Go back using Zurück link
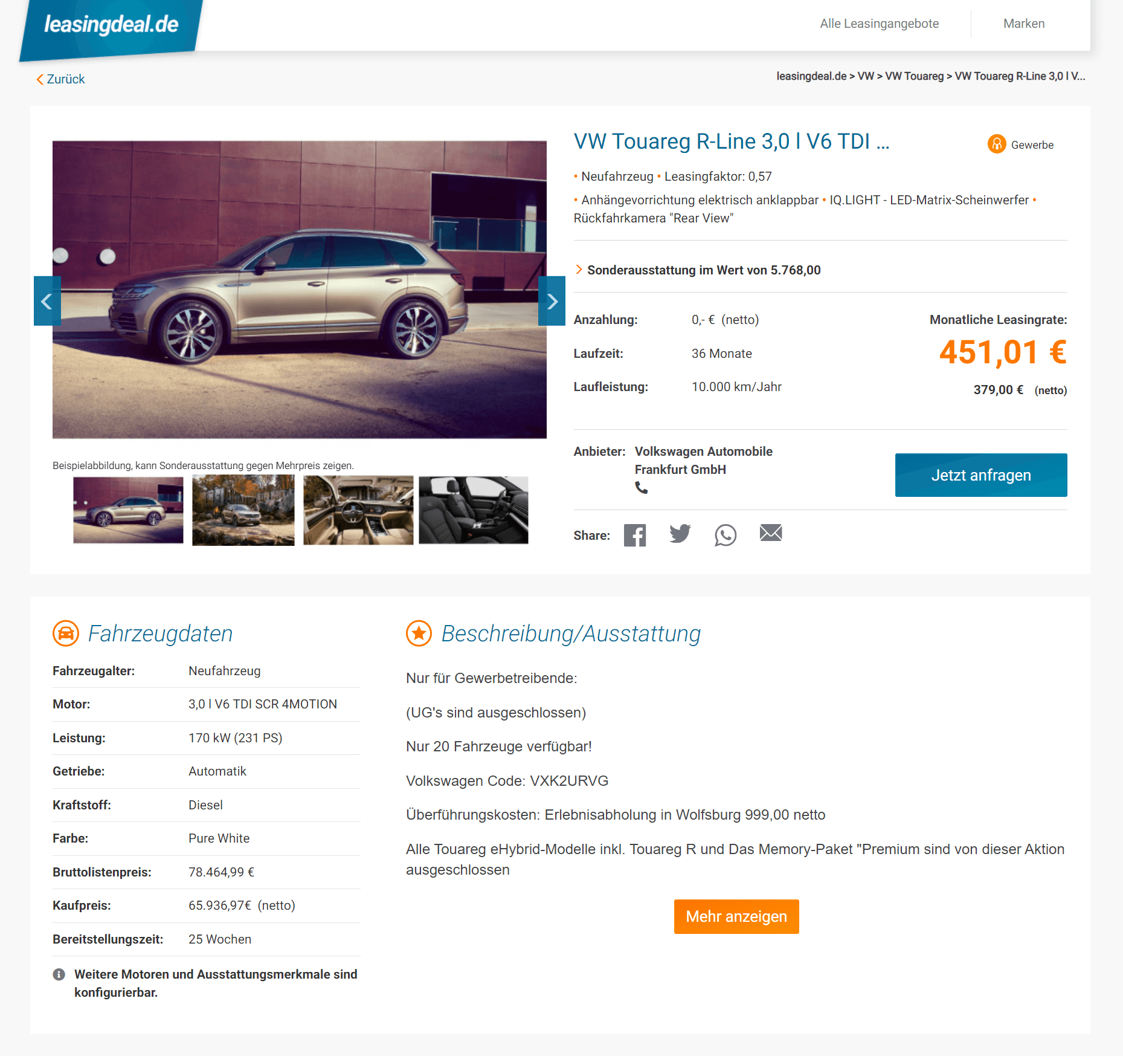 tap(60, 79)
